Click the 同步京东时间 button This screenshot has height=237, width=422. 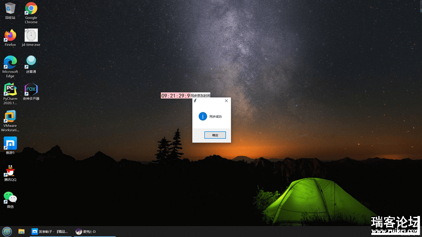pos(200,95)
